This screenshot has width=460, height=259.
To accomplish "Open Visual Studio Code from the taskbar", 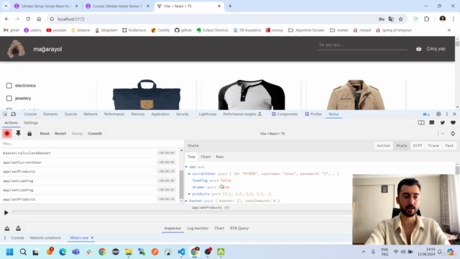I will (x=181, y=252).
